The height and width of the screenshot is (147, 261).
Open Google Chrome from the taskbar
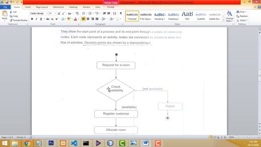[27, 143]
